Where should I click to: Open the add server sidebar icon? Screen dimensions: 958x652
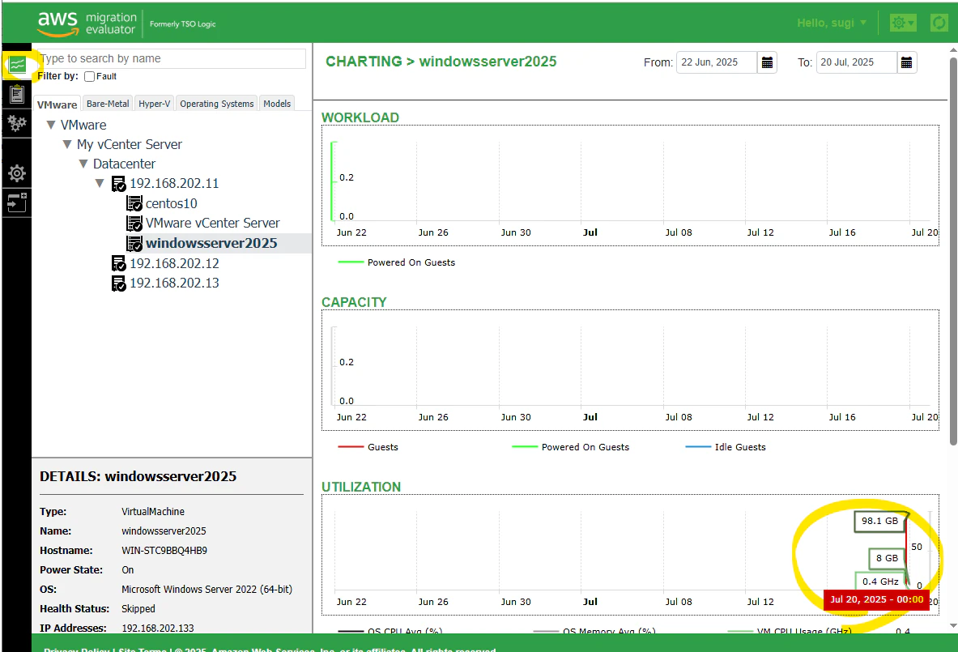(x=16, y=202)
